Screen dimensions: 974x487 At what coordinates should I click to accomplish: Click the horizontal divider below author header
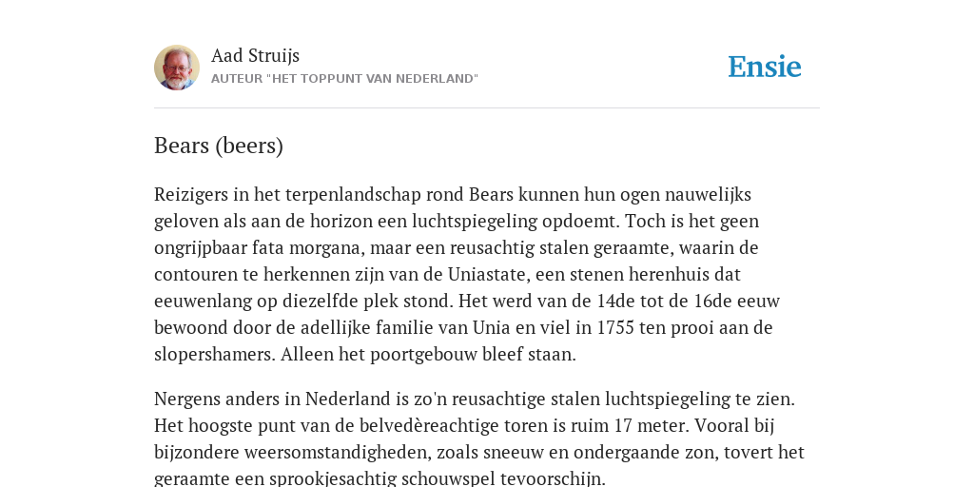point(487,108)
